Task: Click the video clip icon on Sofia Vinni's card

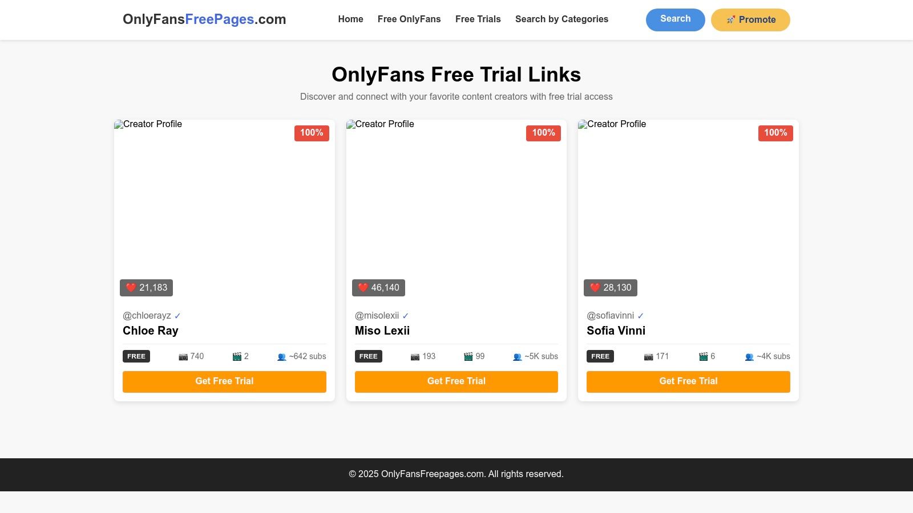Action: click(702, 356)
